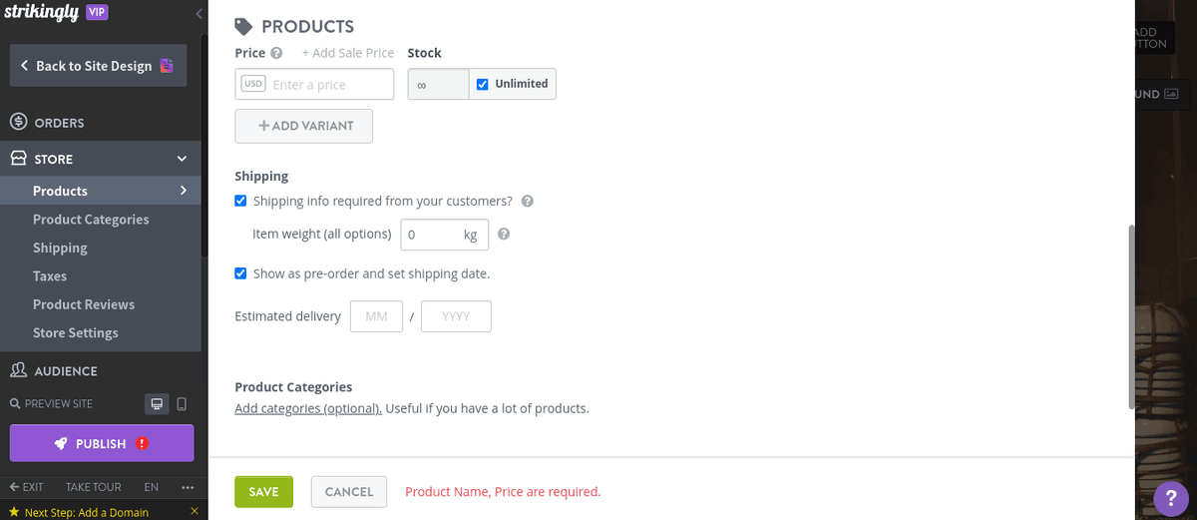Go to Store Settings in sidebar
The height and width of the screenshot is (520, 1197).
(x=76, y=333)
